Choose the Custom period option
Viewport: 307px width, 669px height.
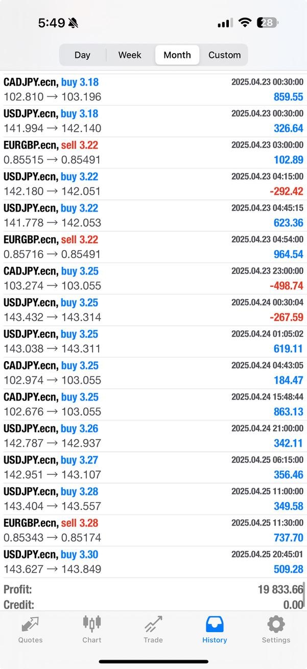[224, 55]
